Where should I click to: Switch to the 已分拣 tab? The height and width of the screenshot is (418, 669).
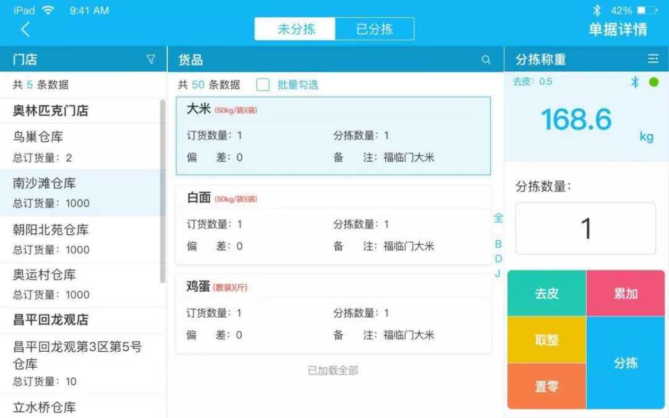click(x=375, y=28)
